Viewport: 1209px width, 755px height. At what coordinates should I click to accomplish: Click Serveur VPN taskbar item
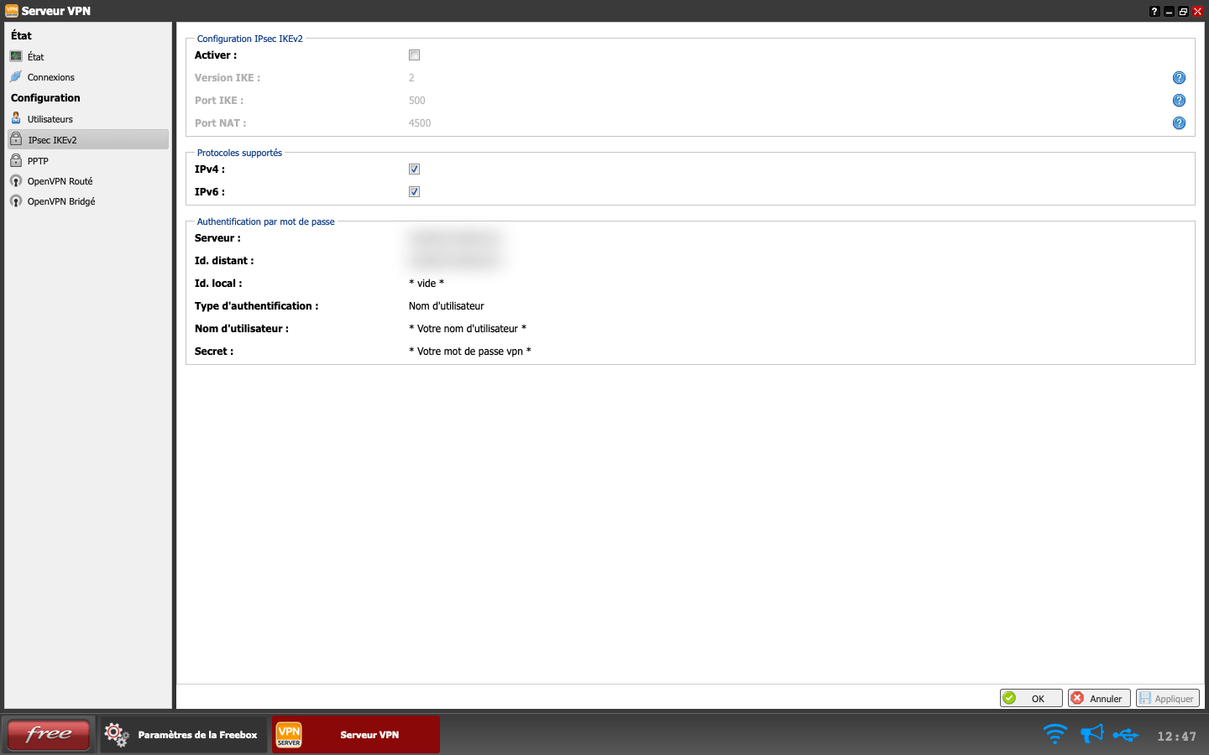(355, 734)
